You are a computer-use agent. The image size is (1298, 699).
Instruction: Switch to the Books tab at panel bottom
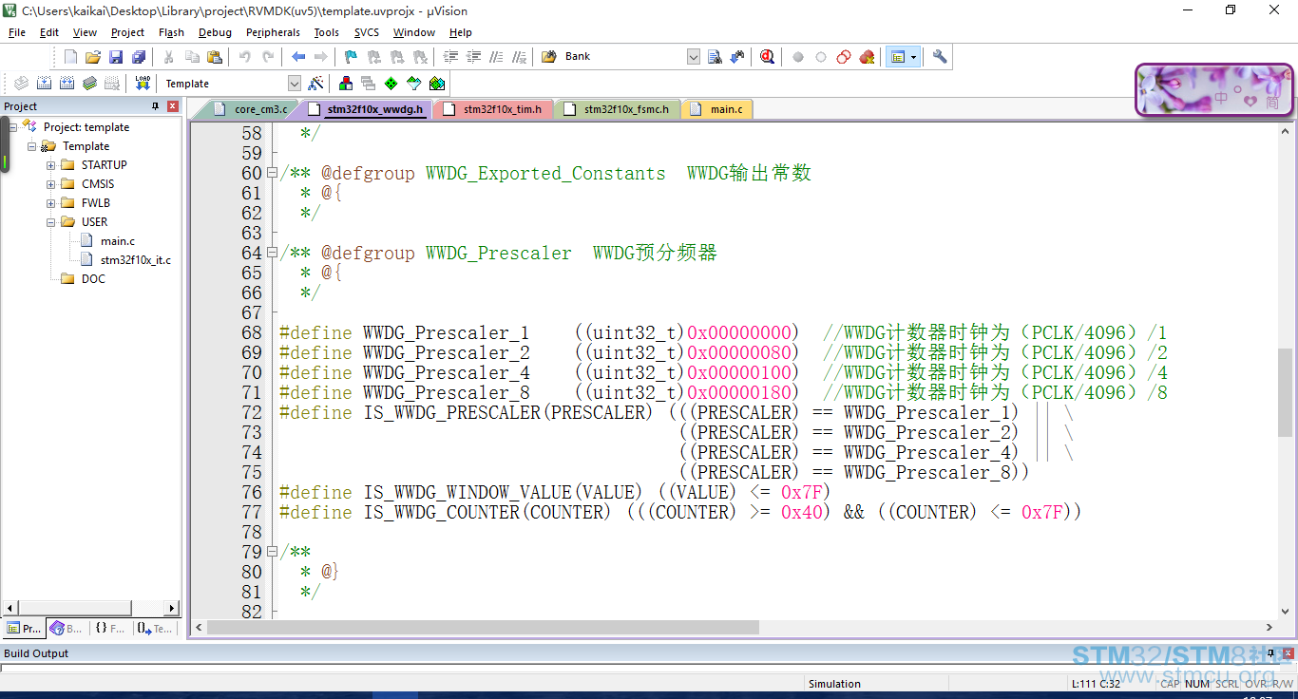coord(66,628)
